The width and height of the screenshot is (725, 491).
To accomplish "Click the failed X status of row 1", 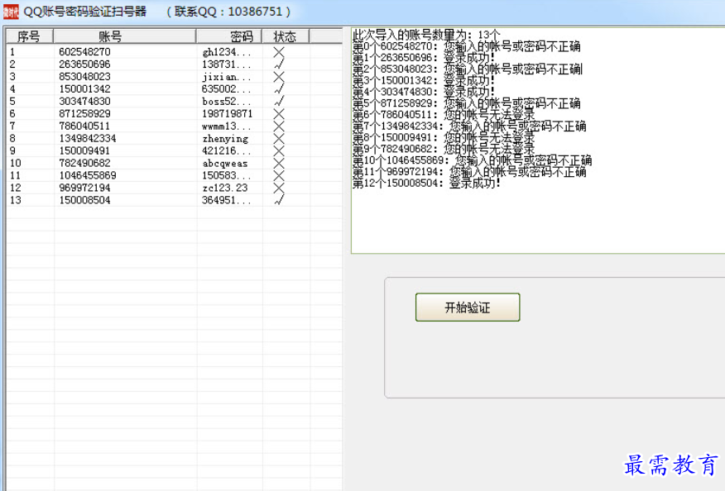I will 279,52.
